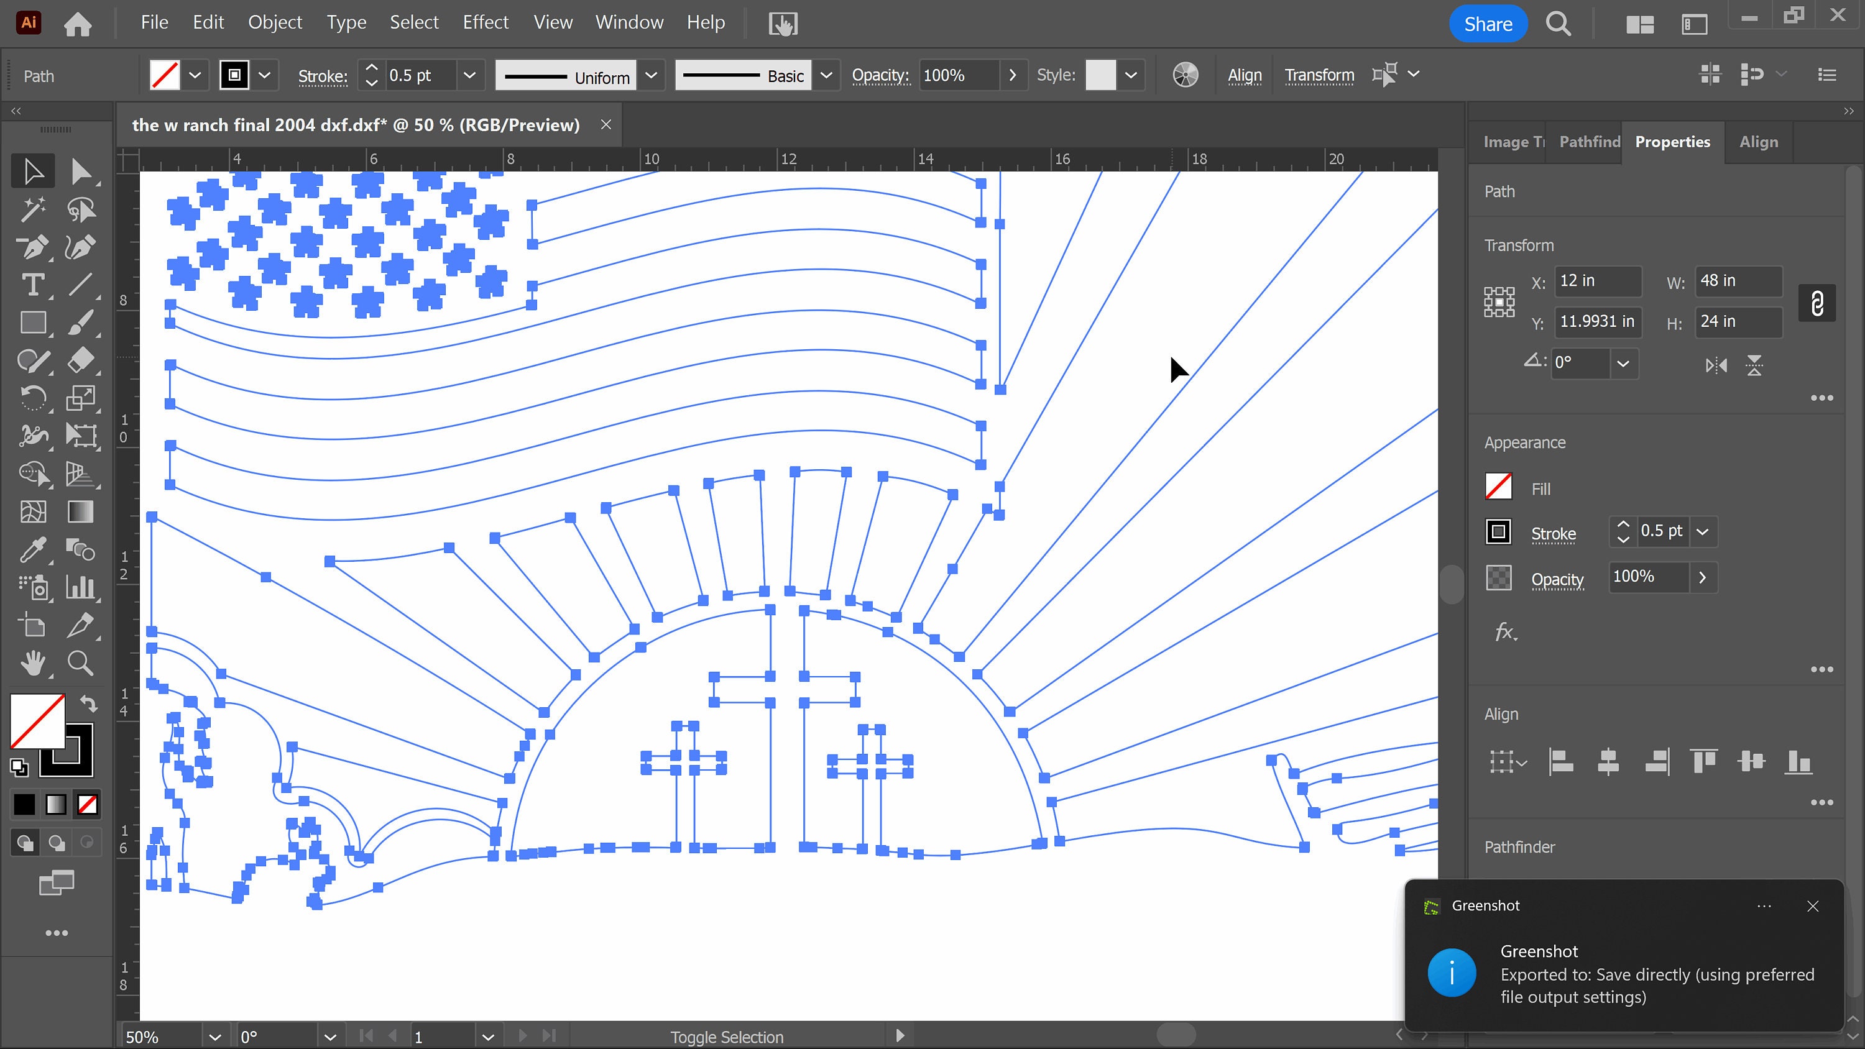Select the black color swatch

point(24,804)
